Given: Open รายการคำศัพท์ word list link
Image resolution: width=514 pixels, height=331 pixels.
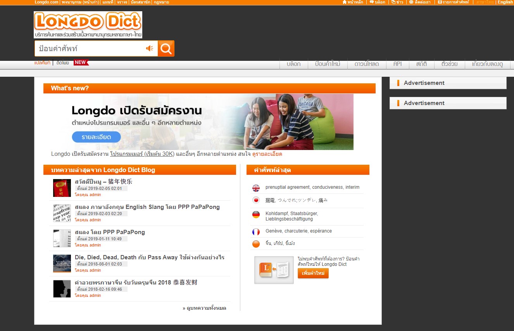Looking at the screenshot, I should coord(454,2).
